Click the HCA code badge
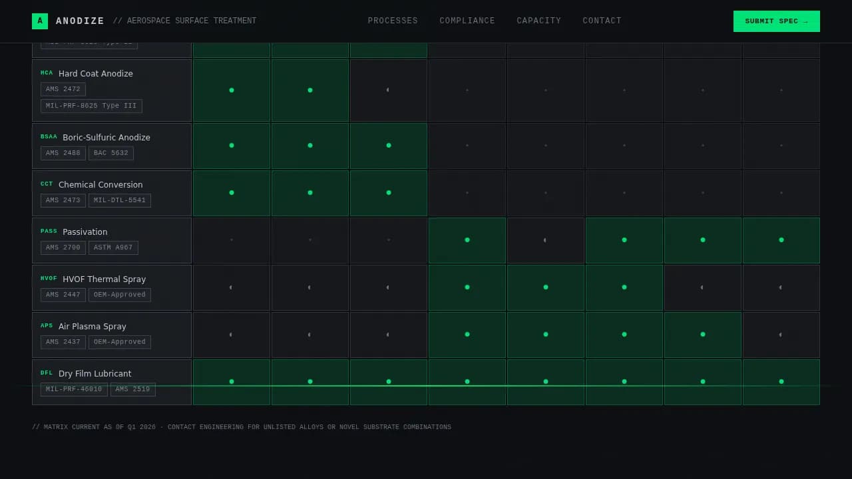This screenshot has height=479, width=852. click(47, 73)
